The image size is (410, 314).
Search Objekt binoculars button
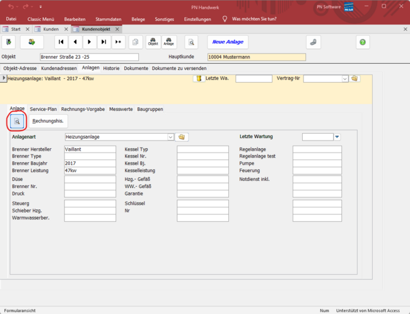pyautogui.click(x=153, y=42)
